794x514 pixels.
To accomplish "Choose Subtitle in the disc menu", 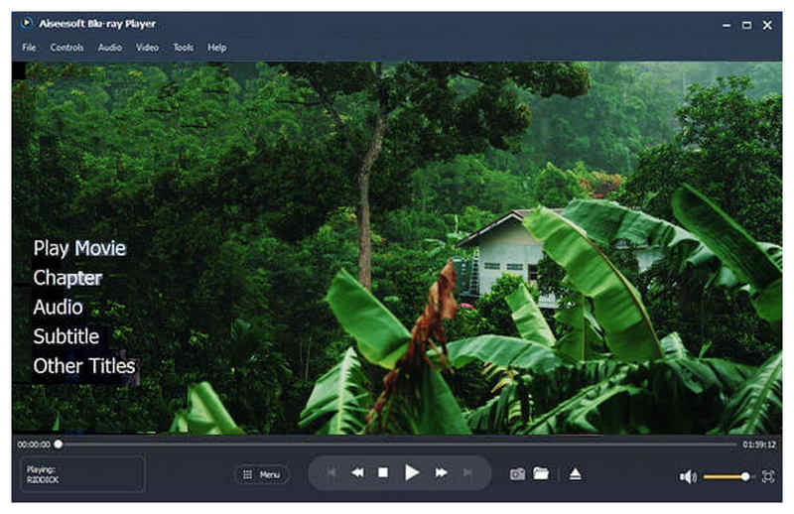I will click(66, 336).
